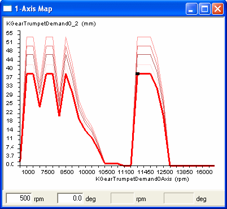Click the 8500 x-axis tick label

tap(67, 172)
